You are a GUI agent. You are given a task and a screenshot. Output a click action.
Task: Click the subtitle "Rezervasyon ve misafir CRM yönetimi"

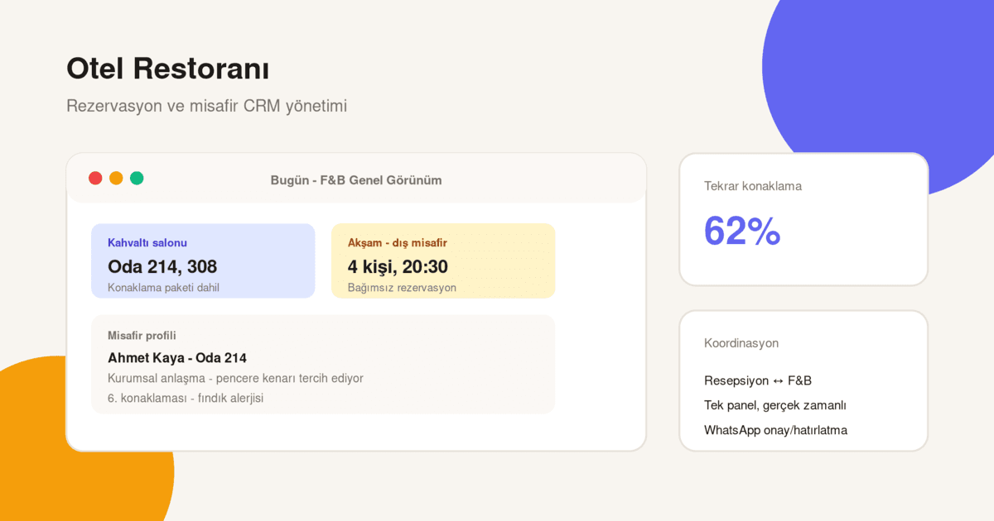click(206, 107)
